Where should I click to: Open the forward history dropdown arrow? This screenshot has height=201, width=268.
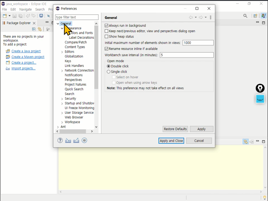point(206,17)
